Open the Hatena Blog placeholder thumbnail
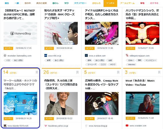The image size is (163, 129). tap(20, 33)
